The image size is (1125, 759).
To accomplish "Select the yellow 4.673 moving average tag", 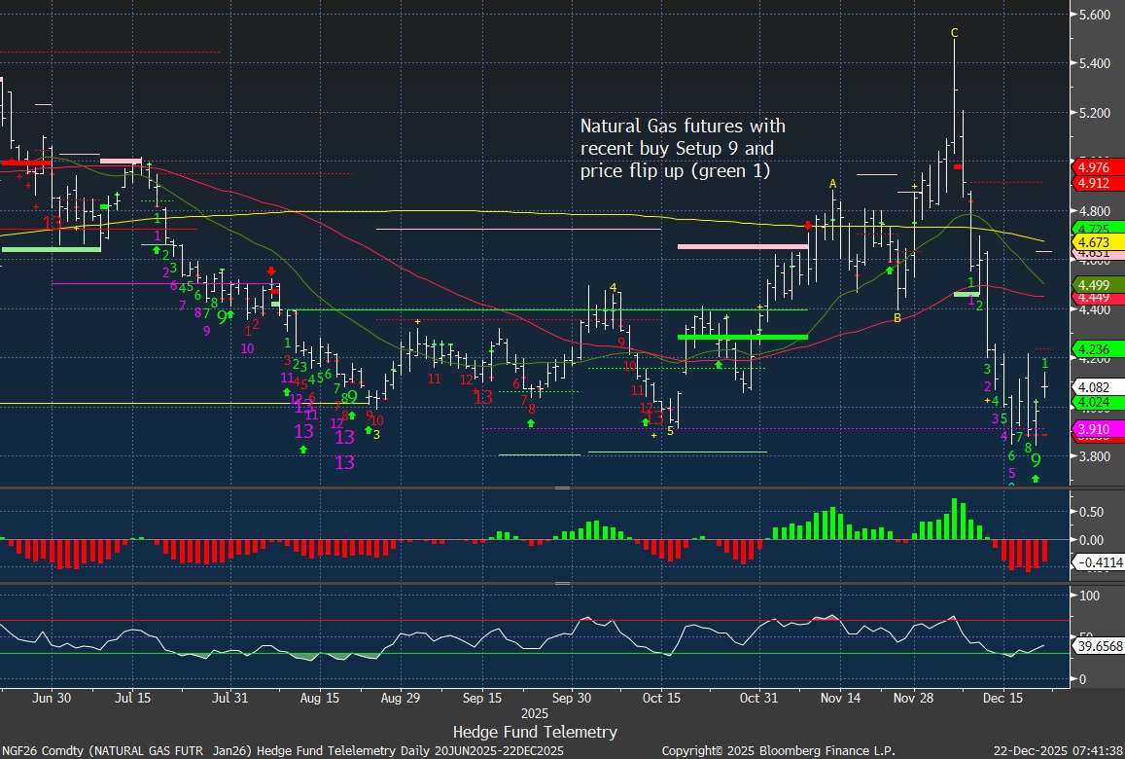I will pyautogui.click(x=1090, y=241).
